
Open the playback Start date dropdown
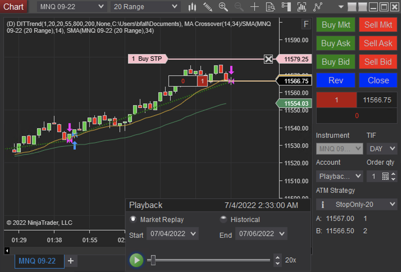pyautogui.click(x=172, y=234)
